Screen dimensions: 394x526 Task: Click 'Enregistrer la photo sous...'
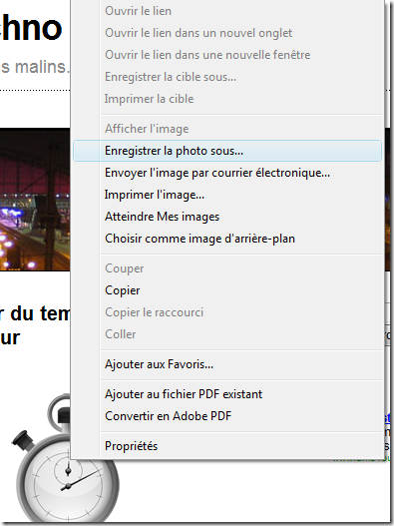[x=227, y=151]
